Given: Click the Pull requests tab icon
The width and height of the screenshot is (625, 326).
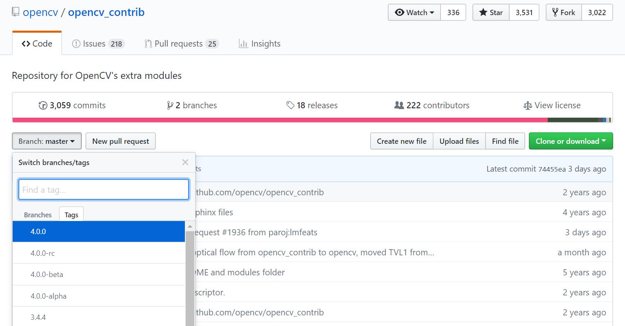Looking at the screenshot, I should (x=148, y=44).
